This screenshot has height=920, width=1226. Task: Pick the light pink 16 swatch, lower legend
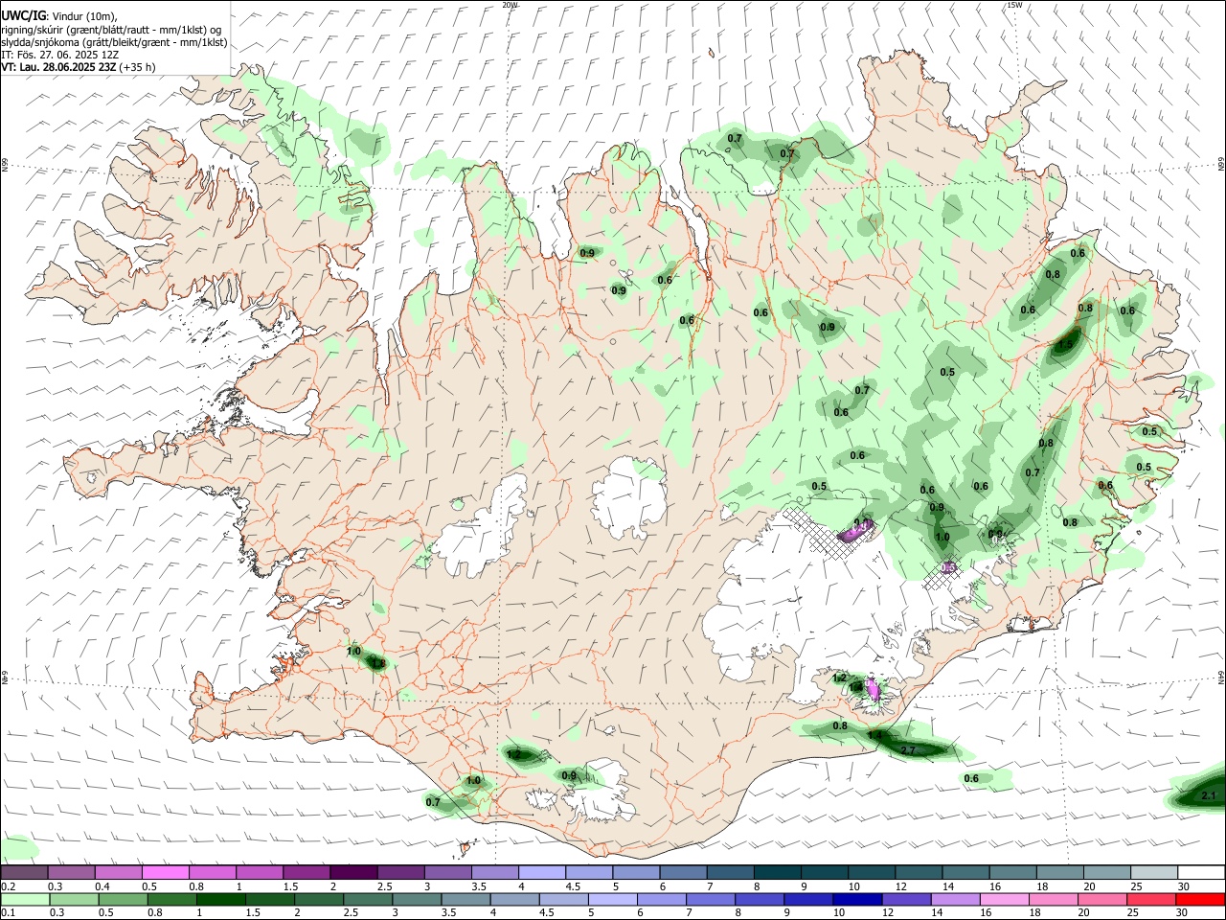(1004, 899)
